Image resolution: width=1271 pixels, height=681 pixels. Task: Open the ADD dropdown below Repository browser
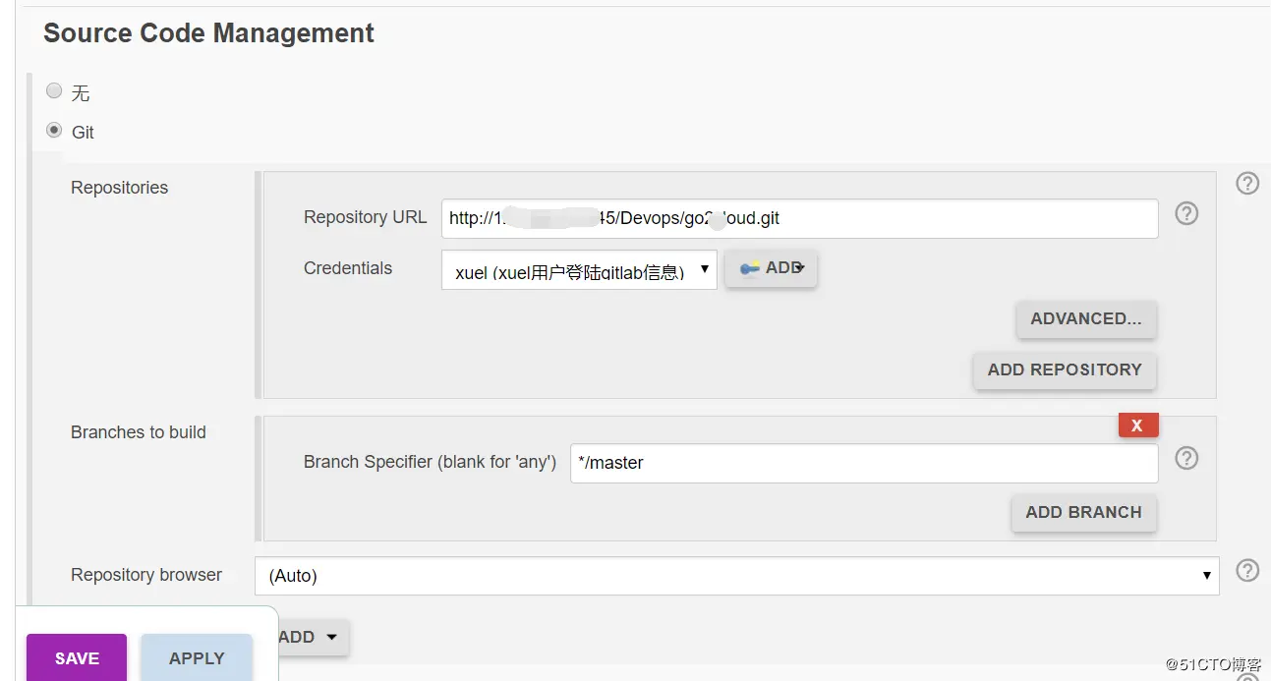tap(310, 637)
